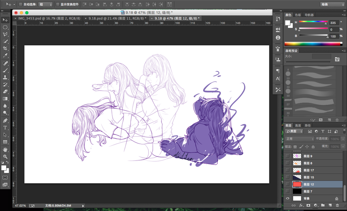Click the zoom percentage field 47.02%
The image size is (347, 211).
(20, 206)
